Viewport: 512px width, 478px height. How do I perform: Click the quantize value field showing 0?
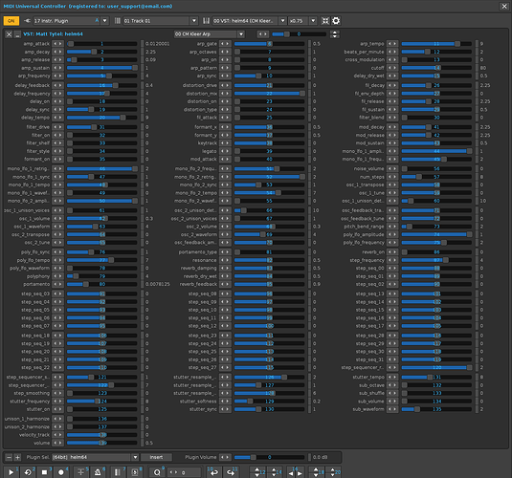point(184,472)
